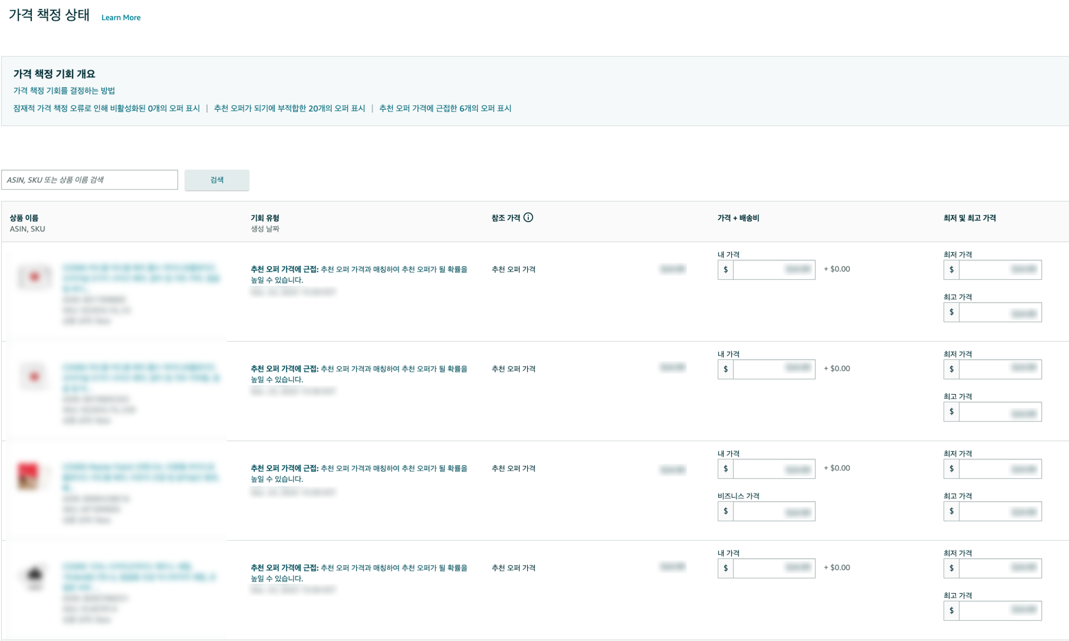This screenshot has height=641, width=1069.
Task: Open the Learn More link
Action: tap(121, 18)
